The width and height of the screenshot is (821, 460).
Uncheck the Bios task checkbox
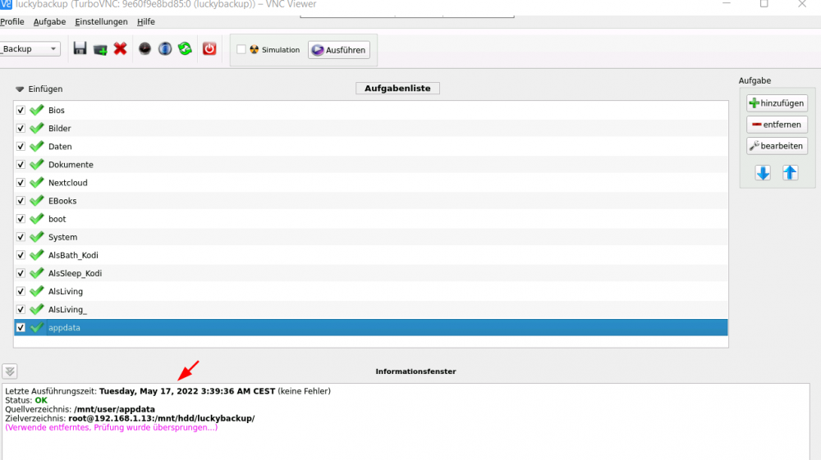21,111
